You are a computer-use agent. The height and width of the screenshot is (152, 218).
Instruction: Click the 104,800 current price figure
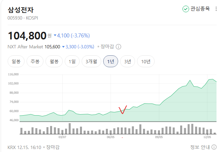tap(27, 35)
